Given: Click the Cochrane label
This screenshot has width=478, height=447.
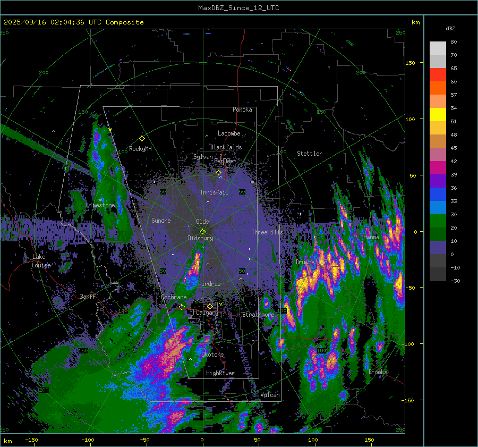Looking at the screenshot, I should 174,297.
